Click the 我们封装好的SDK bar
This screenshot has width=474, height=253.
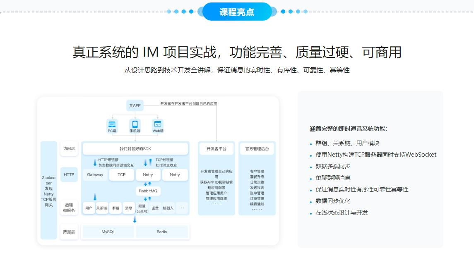pyautogui.click(x=135, y=148)
